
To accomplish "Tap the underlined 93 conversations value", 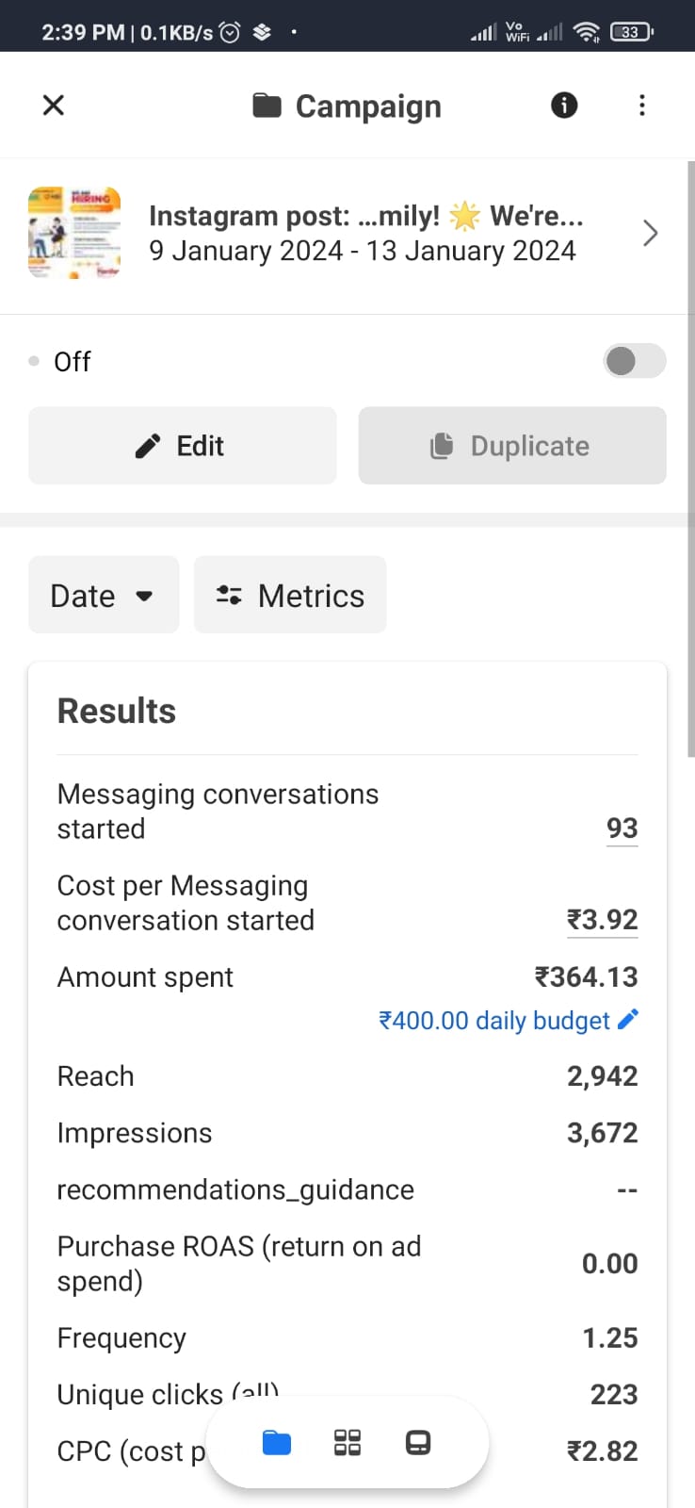I will click(622, 828).
